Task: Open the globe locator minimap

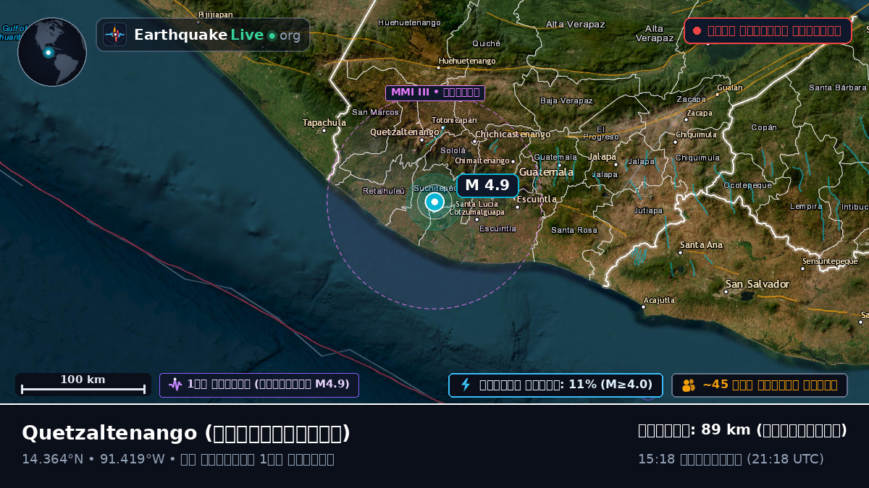Action: (52, 52)
